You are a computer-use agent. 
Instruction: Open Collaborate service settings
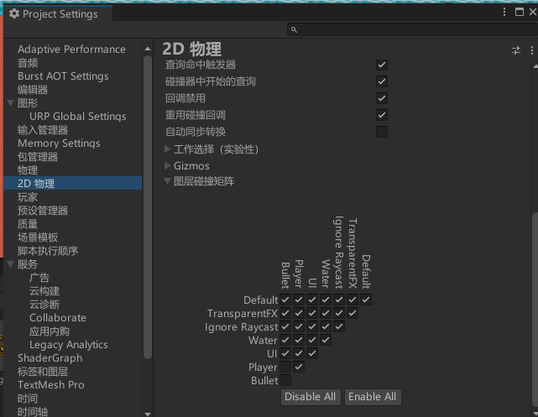(x=58, y=318)
